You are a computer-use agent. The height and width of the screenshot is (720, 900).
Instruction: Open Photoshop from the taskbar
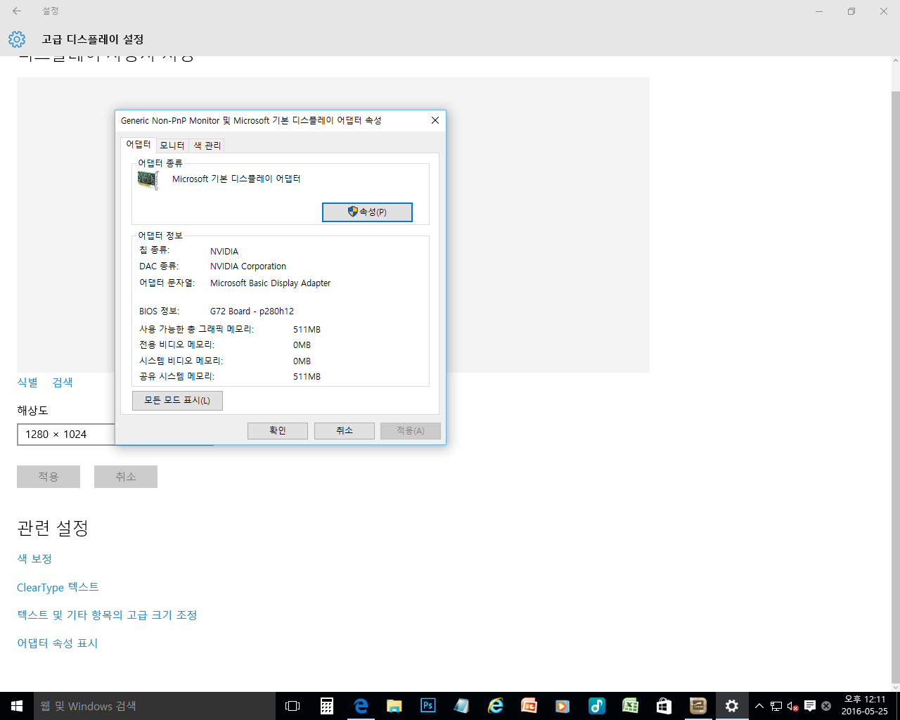click(x=427, y=706)
